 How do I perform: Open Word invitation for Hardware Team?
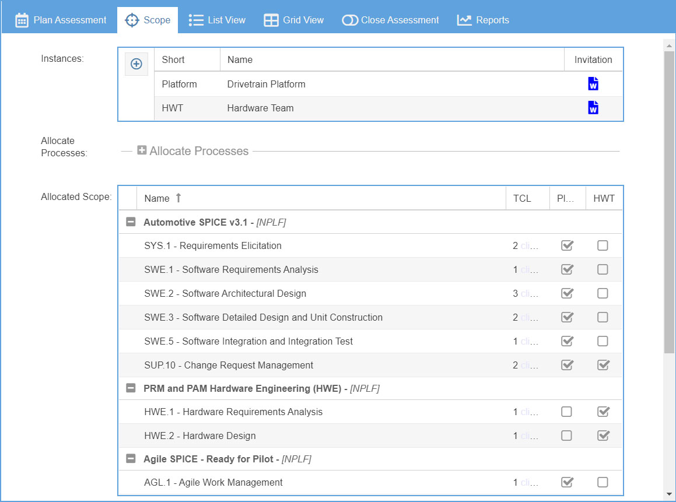(593, 108)
